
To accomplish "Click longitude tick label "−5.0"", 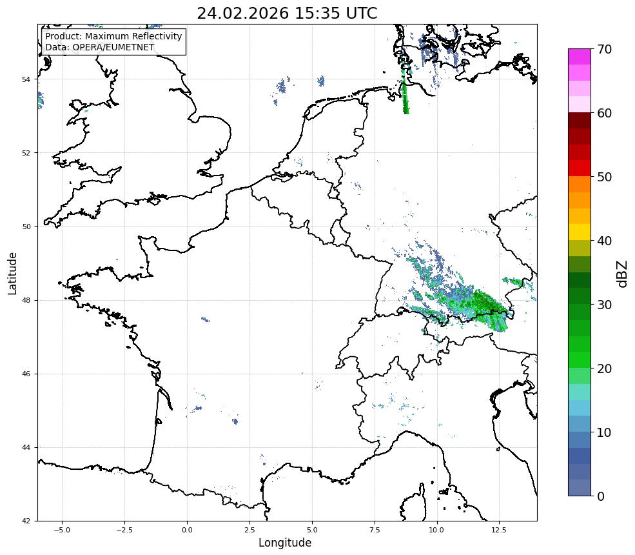I will [x=62, y=530].
